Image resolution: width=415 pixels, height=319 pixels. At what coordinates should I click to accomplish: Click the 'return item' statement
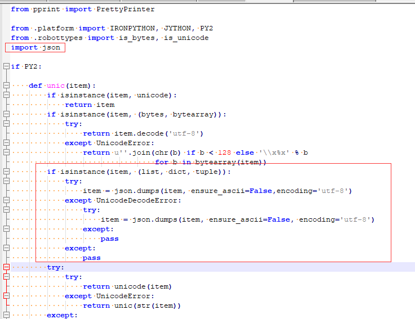click(x=90, y=105)
